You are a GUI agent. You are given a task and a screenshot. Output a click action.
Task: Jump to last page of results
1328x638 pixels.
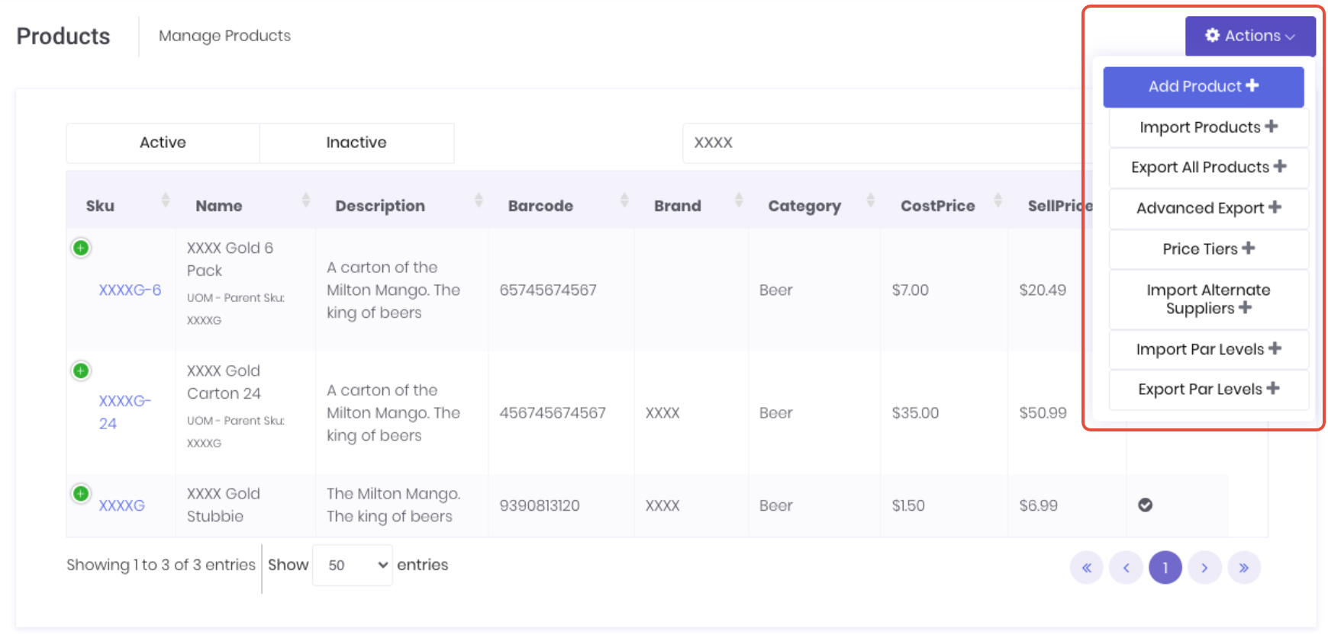(1244, 568)
